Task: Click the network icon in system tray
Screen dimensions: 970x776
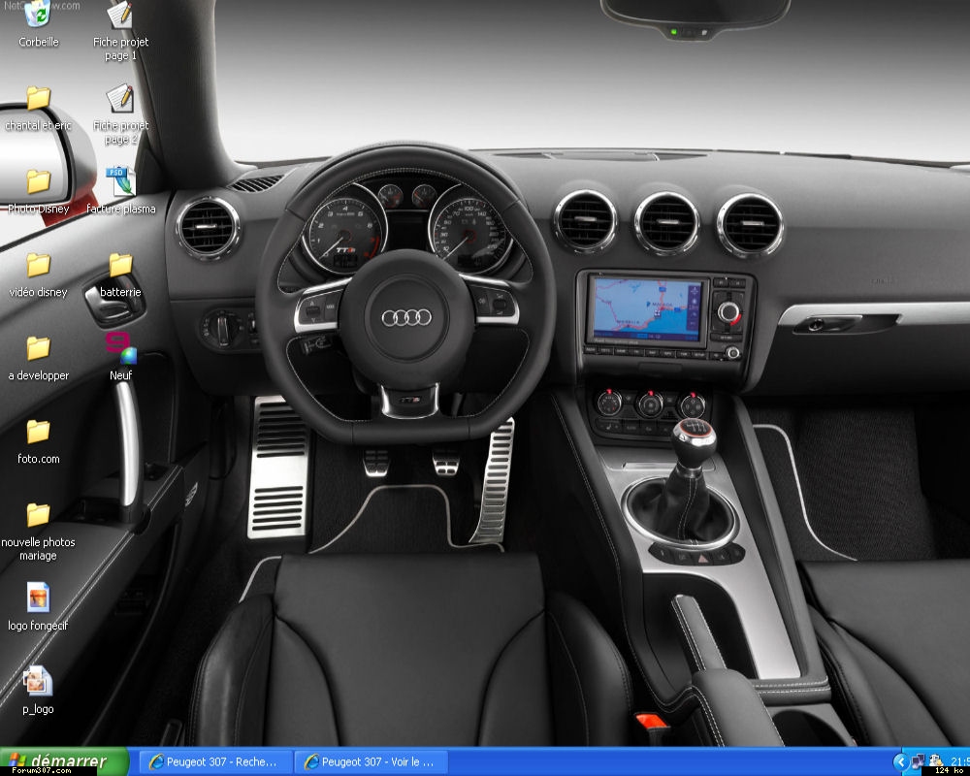Action: pos(918,761)
